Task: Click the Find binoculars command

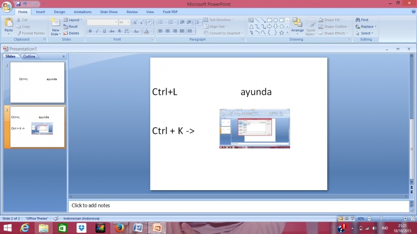Action: tap(362, 19)
